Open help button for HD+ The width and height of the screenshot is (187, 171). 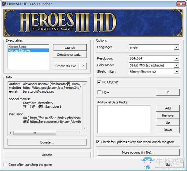[x=168, y=92]
